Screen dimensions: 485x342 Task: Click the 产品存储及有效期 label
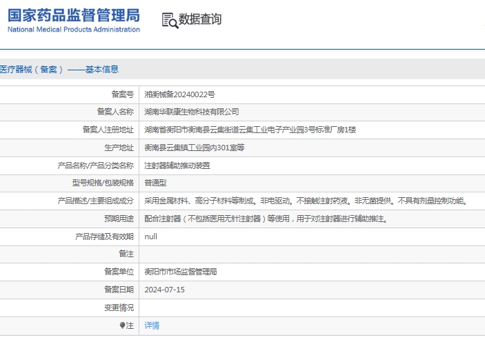click(x=105, y=237)
